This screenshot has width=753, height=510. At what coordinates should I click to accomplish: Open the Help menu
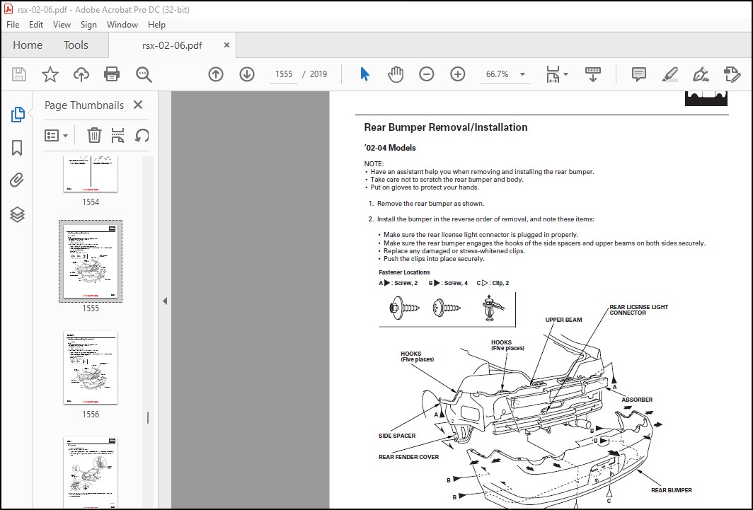[x=156, y=25]
